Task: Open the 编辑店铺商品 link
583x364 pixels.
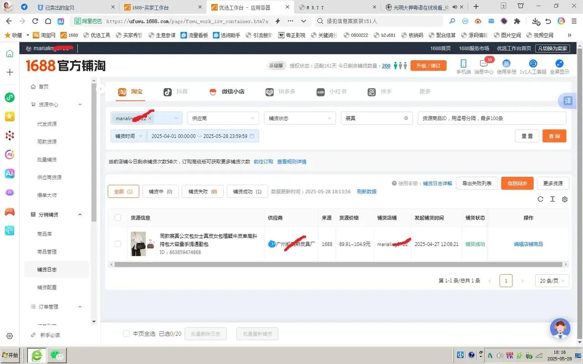Action: pyautogui.click(x=528, y=244)
